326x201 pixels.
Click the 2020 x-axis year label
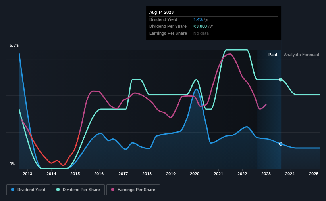[195, 174]
